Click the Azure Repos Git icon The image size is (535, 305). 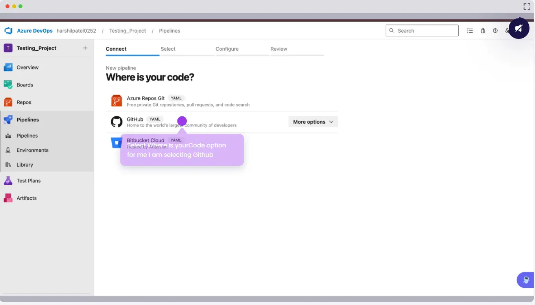click(x=116, y=101)
